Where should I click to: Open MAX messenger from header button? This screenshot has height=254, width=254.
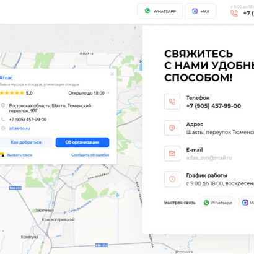click(x=201, y=11)
